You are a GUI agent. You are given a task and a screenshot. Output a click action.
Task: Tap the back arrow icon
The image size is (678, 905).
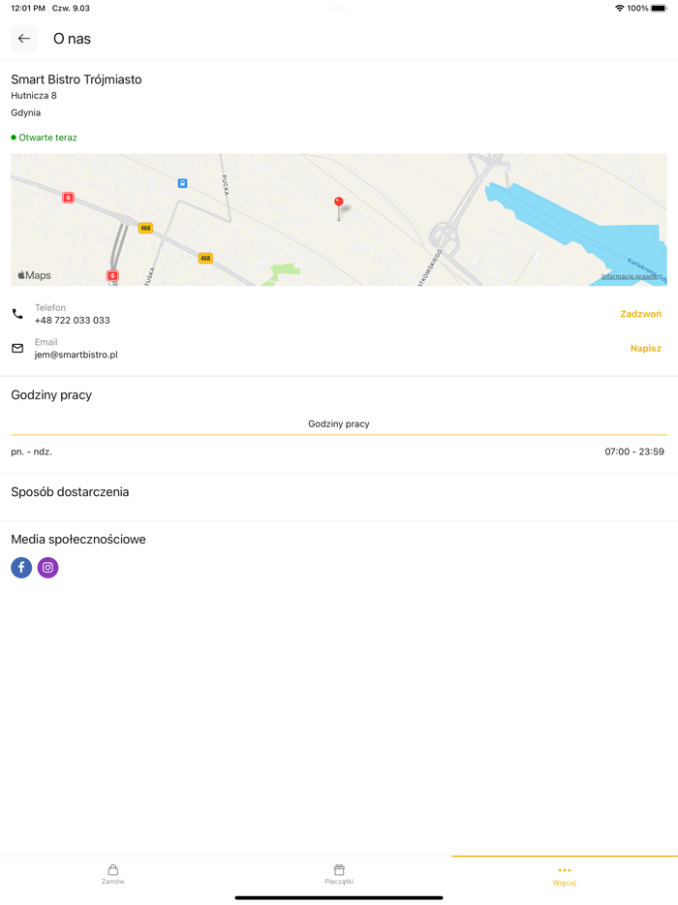[23, 39]
